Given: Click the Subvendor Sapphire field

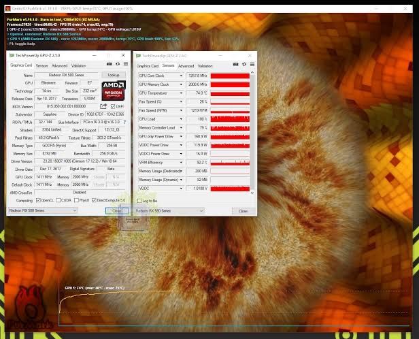Looking at the screenshot, I should [x=50, y=114].
